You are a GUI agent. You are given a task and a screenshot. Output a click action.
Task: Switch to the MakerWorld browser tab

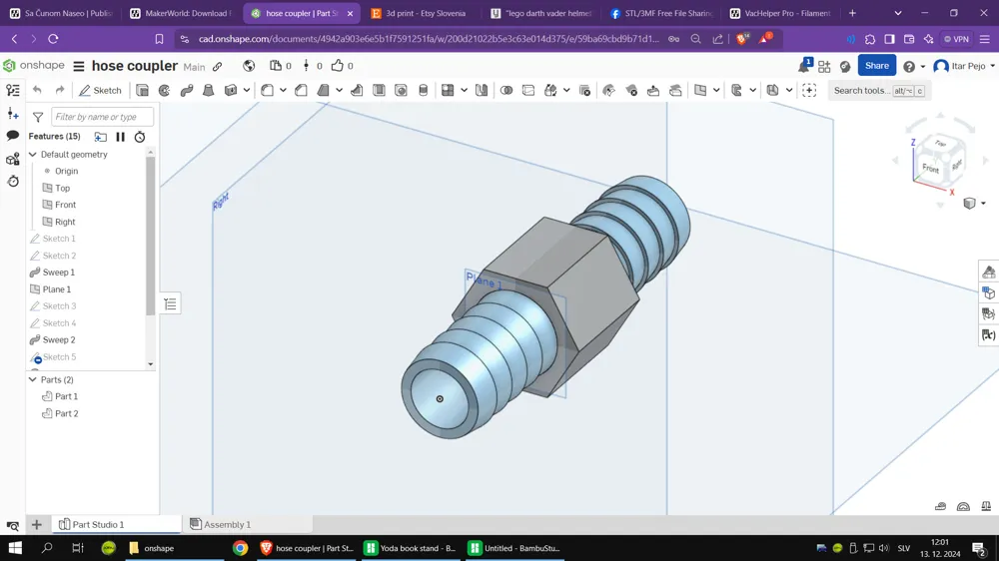coord(180,13)
